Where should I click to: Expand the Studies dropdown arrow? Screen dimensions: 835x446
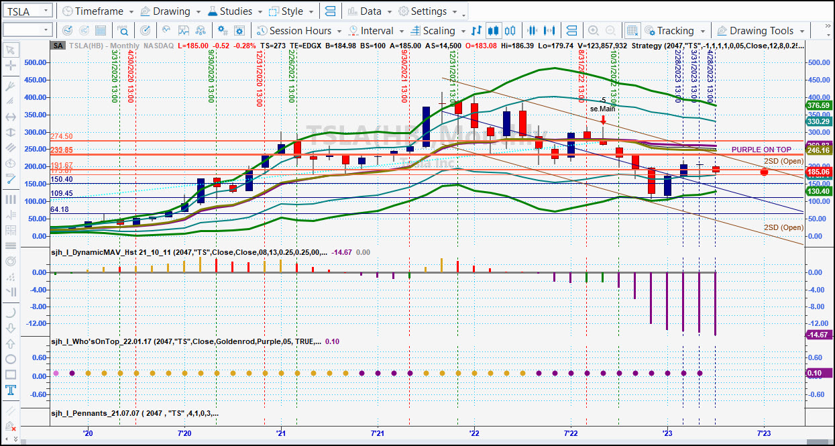click(259, 12)
